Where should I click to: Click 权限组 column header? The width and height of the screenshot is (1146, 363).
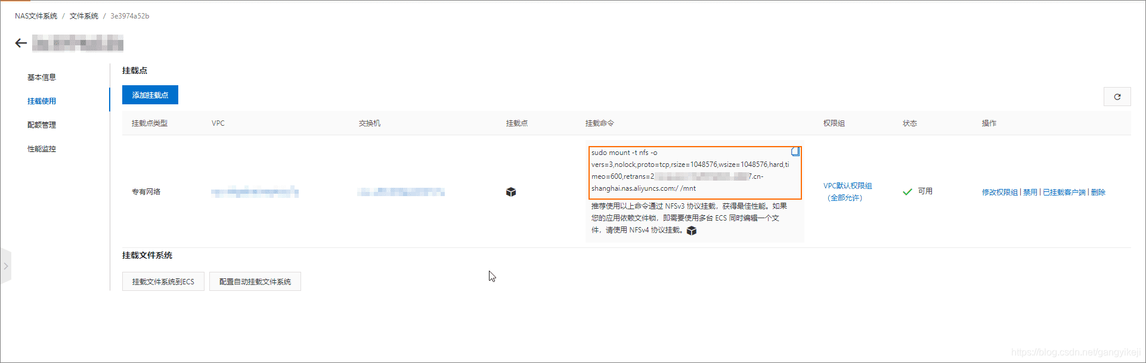(834, 123)
